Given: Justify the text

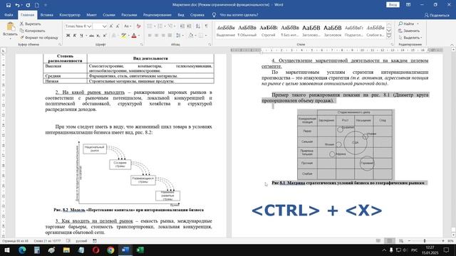Looking at the screenshot, I should tap(170, 36).
